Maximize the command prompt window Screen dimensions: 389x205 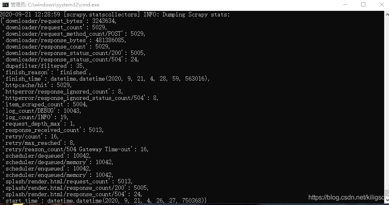[x=363, y=5]
